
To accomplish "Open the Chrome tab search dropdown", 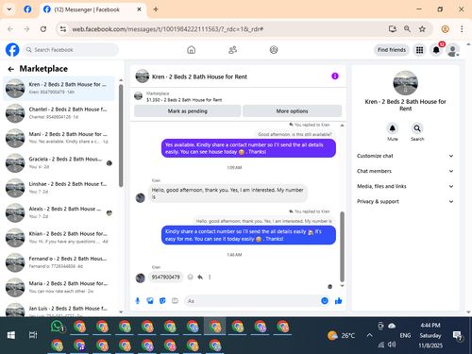I will pos(9,9).
